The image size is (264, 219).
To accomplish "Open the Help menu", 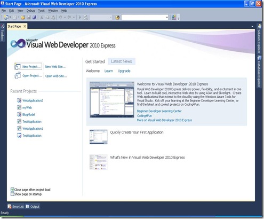I will 64,11.
